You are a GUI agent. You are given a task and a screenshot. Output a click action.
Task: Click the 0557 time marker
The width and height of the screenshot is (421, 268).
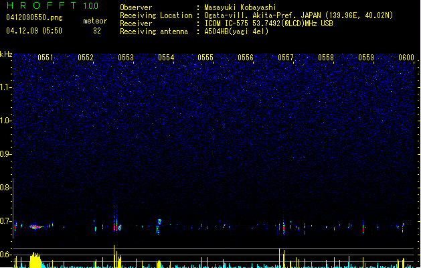[286, 58]
